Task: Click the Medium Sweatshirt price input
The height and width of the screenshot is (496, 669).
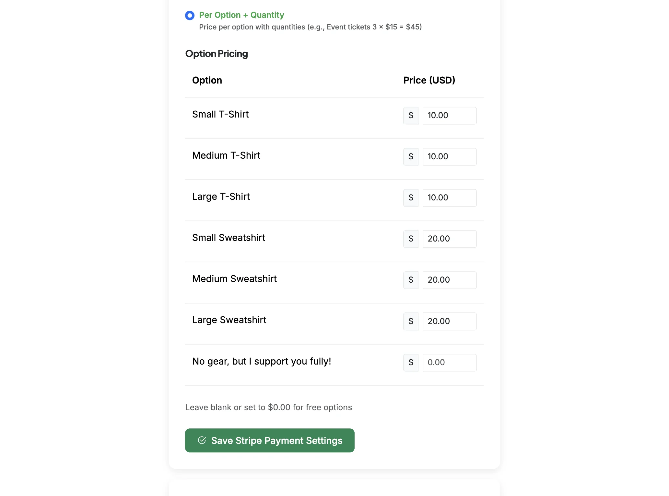Action: pos(450,280)
